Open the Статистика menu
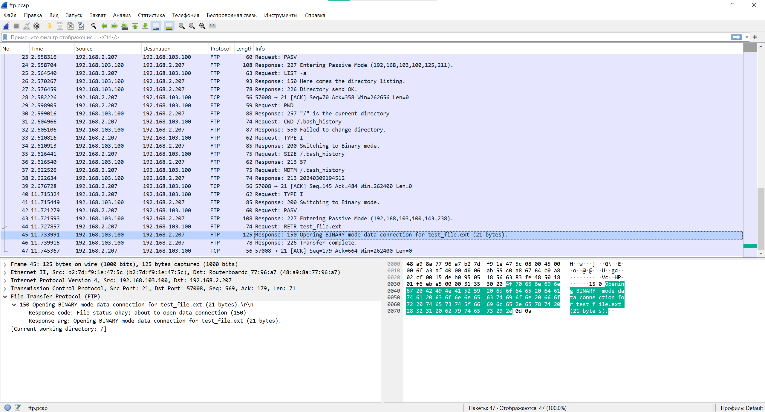765x412 pixels. [151, 15]
